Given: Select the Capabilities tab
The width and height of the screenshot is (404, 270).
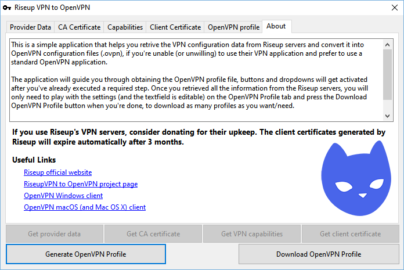Looking at the screenshot, I should [x=125, y=27].
